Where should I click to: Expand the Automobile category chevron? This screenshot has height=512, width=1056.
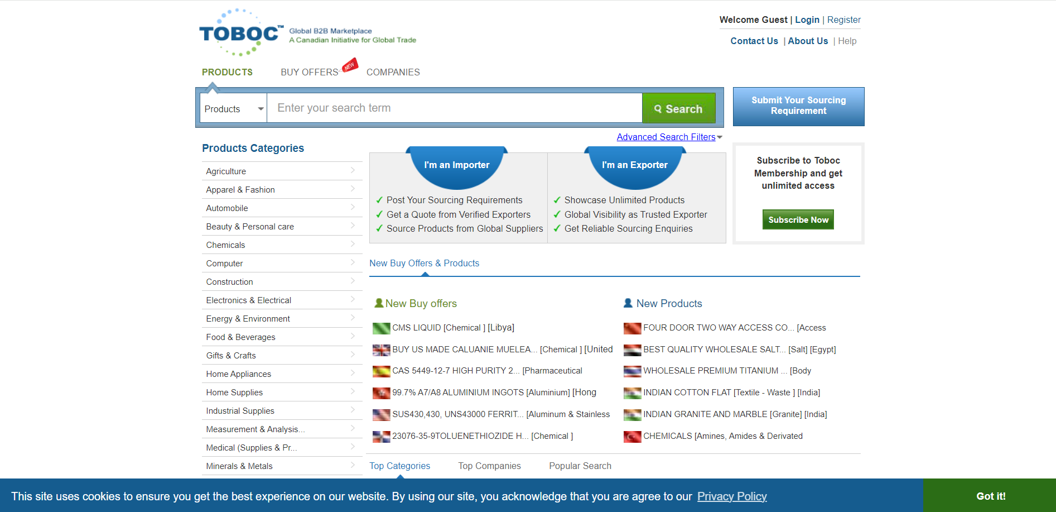point(353,207)
